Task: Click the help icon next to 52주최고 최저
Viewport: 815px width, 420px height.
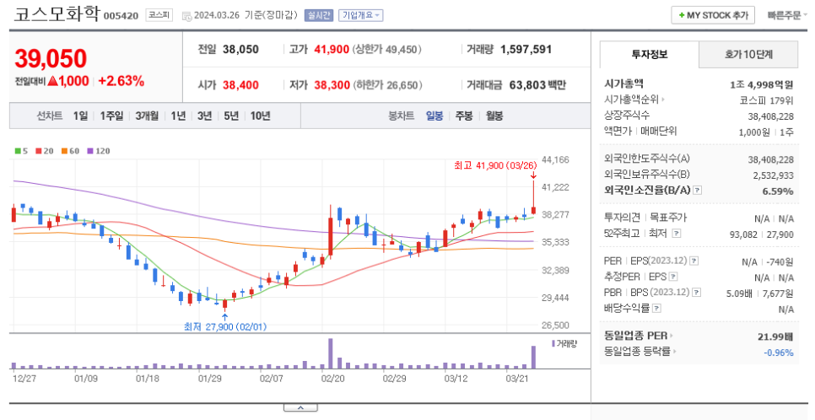Action: (677, 234)
